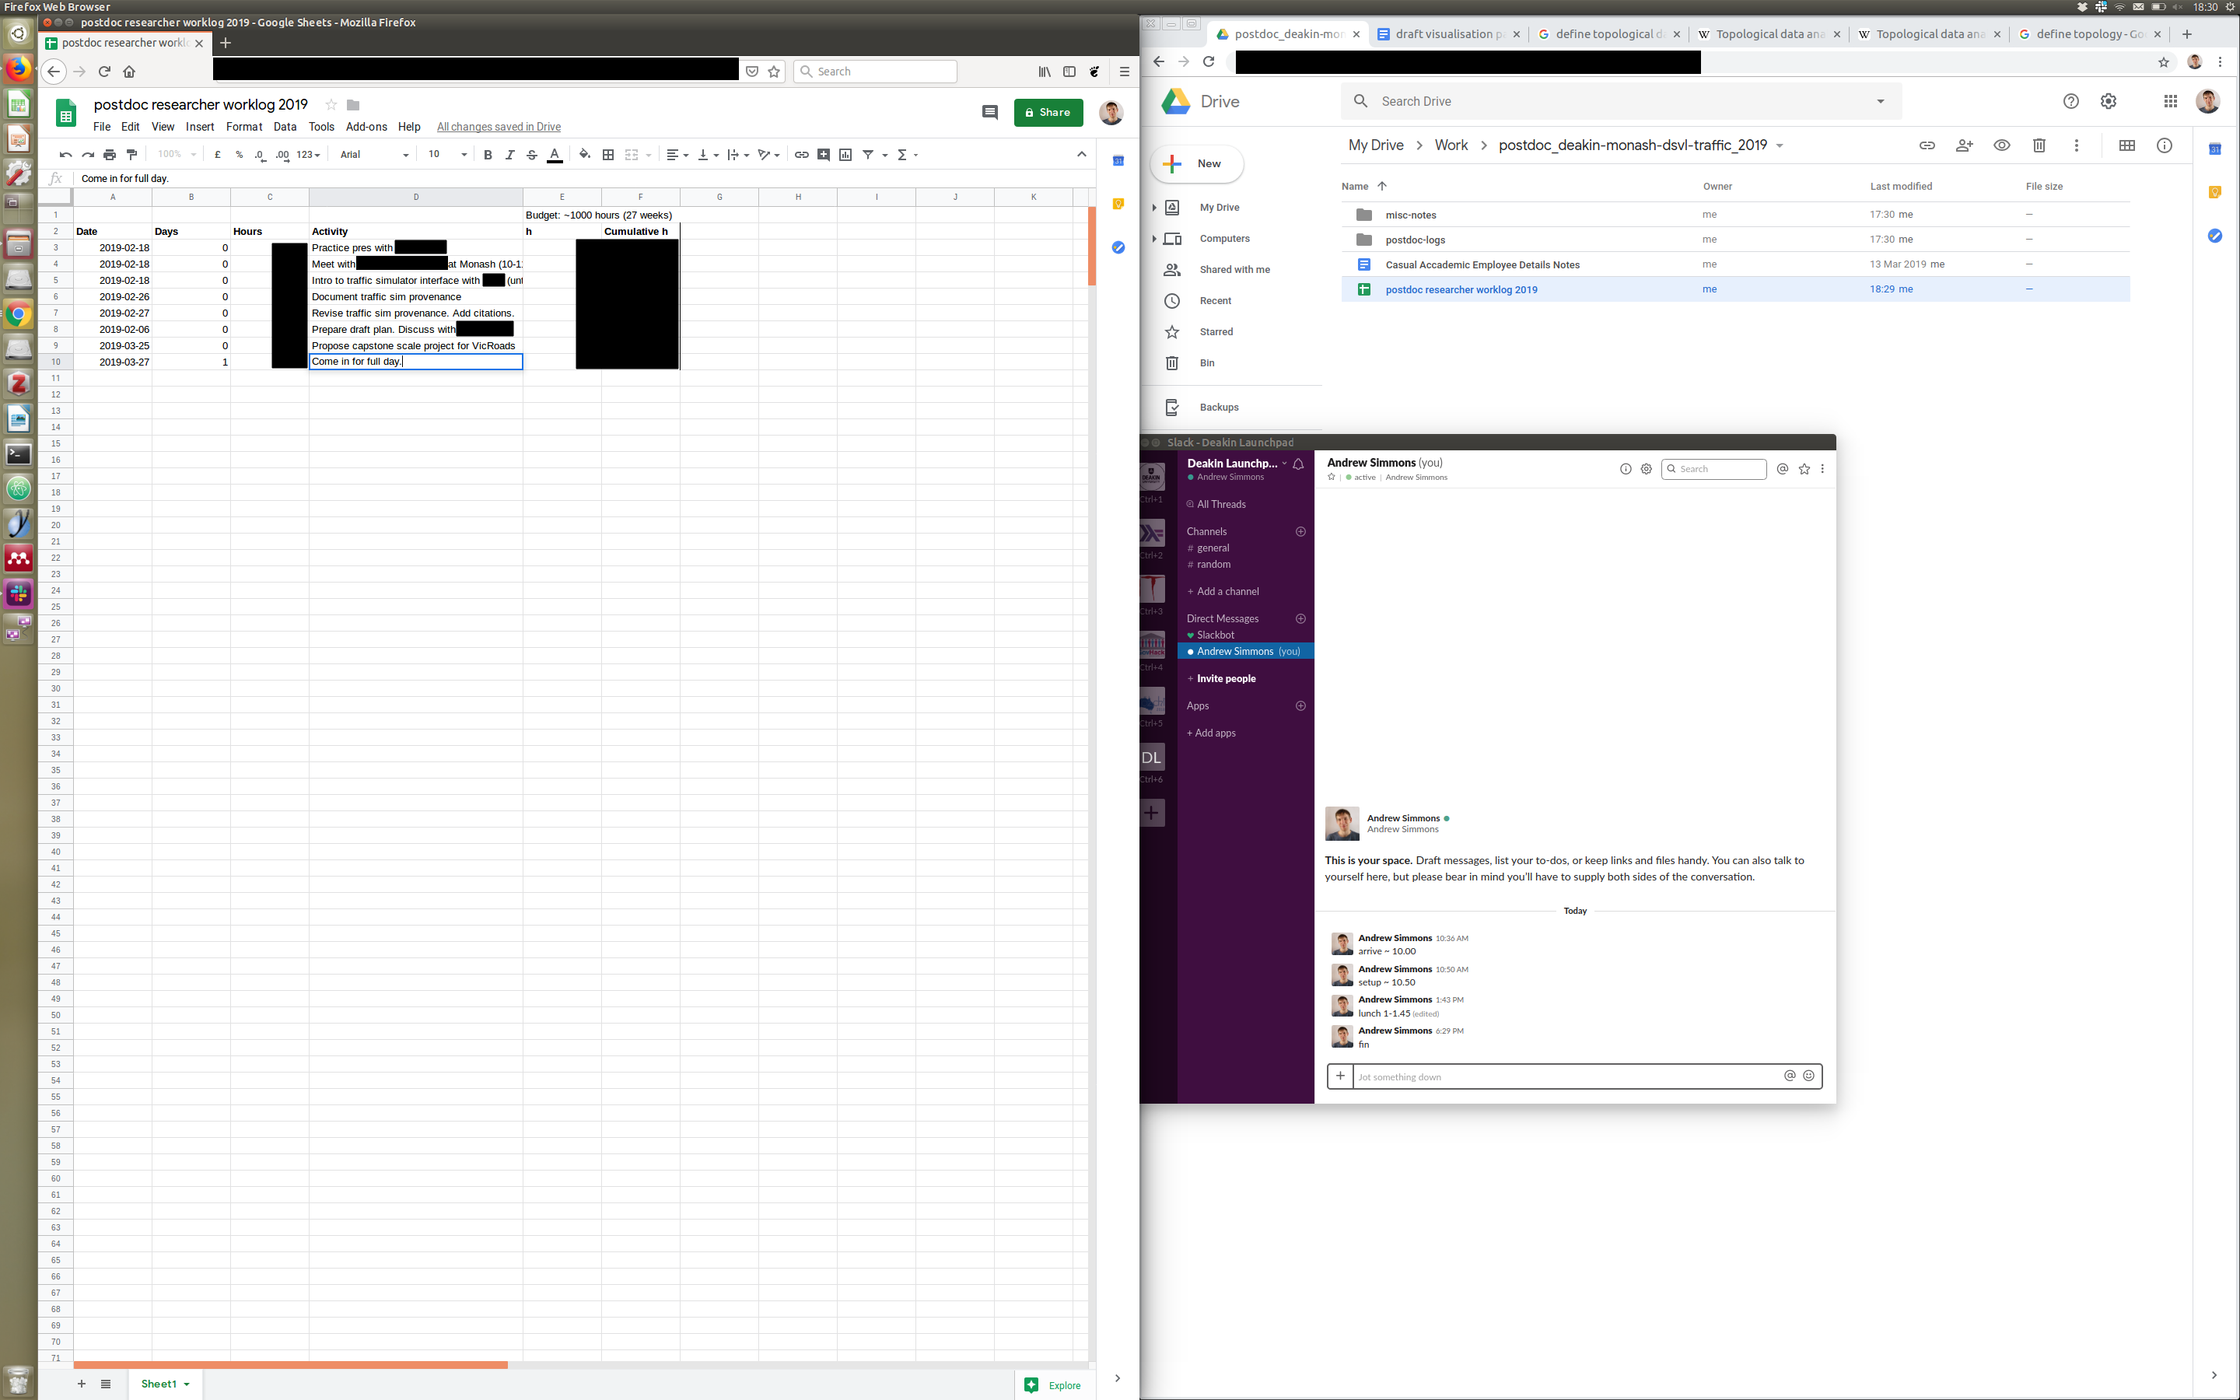Click Invite people in Slack sidebar
2240x1400 pixels.
1226,679
